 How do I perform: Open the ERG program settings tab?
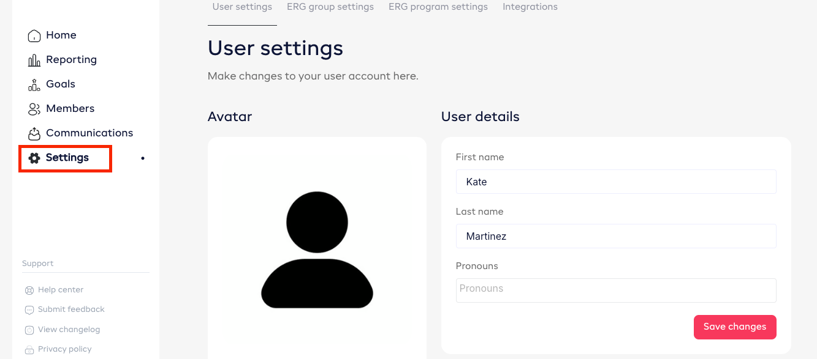pos(438,7)
